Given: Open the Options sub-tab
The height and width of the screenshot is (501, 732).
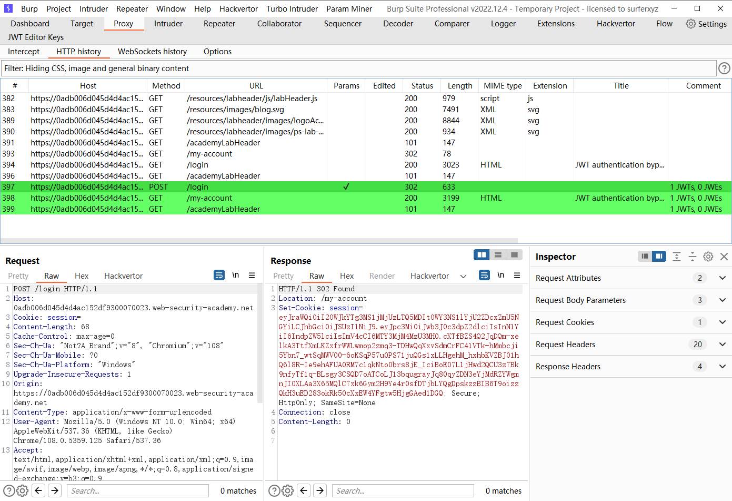Looking at the screenshot, I should [217, 52].
